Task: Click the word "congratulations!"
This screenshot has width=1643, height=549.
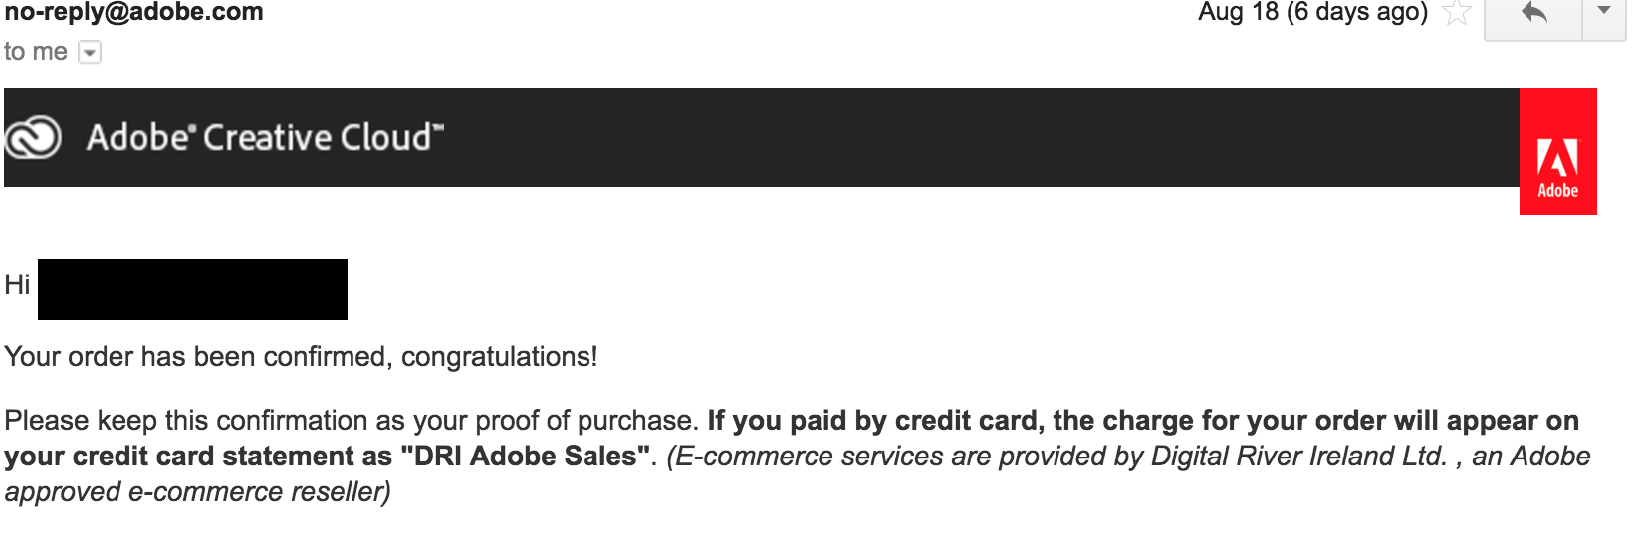Action: pos(500,357)
